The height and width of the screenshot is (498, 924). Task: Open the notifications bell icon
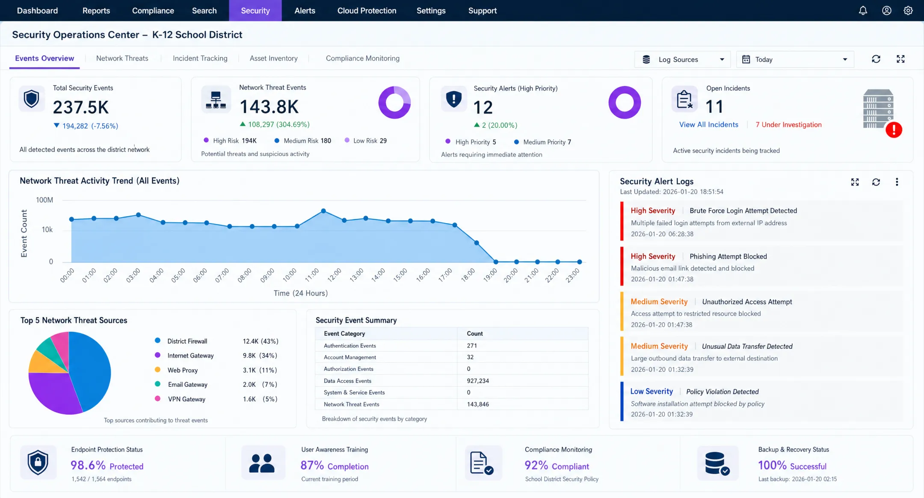tap(863, 11)
